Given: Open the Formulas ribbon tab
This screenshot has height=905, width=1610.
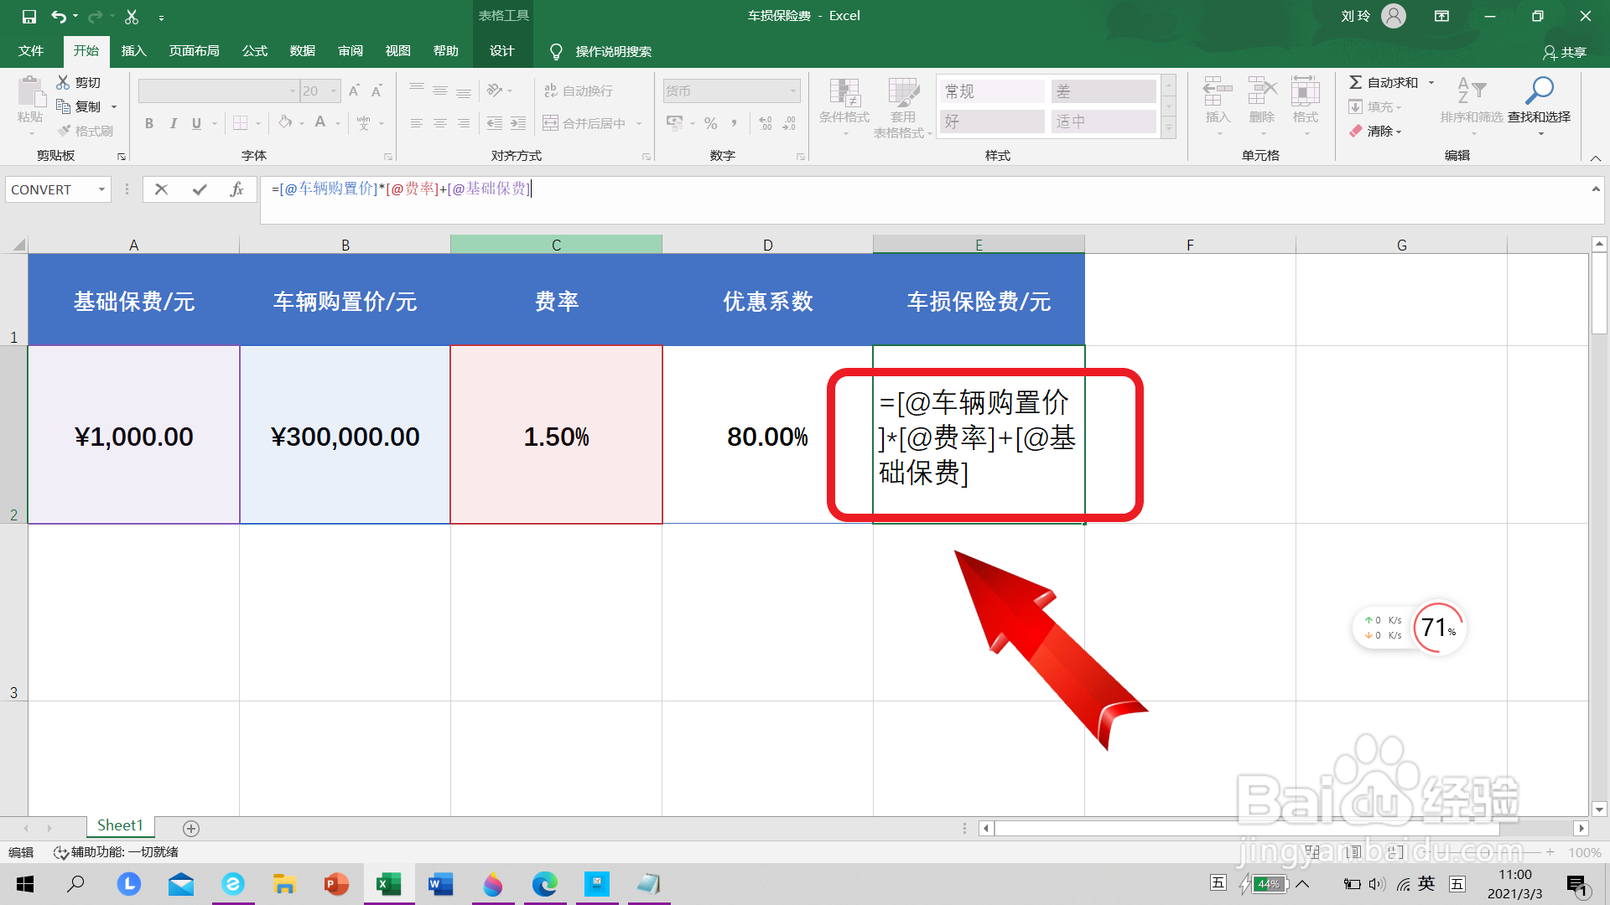Looking at the screenshot, I should pyautogui.click(x=254, y=51).
